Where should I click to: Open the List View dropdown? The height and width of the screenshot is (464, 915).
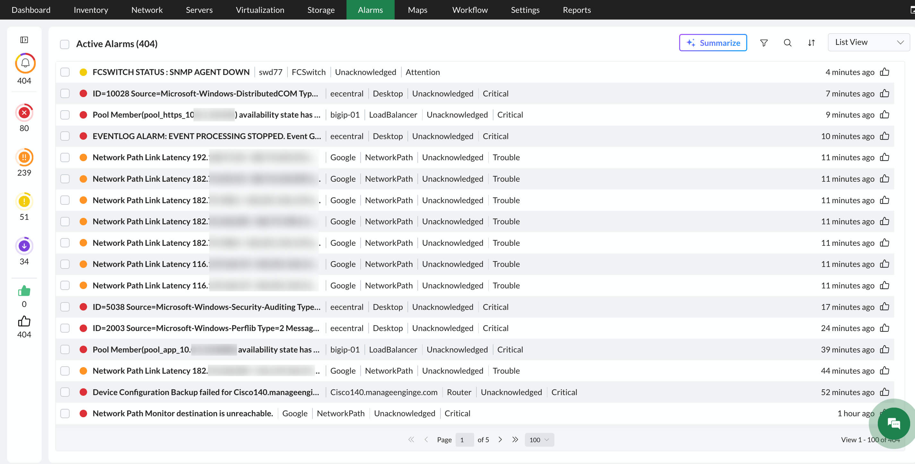pyautogui.click(x=868, y=42)
